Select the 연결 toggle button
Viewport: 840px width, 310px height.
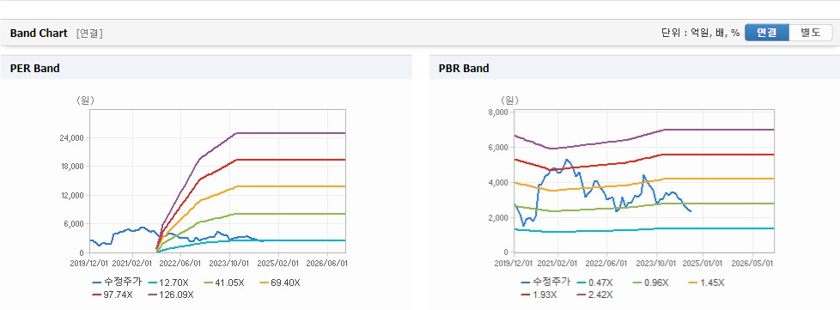(x=767, y=33)
